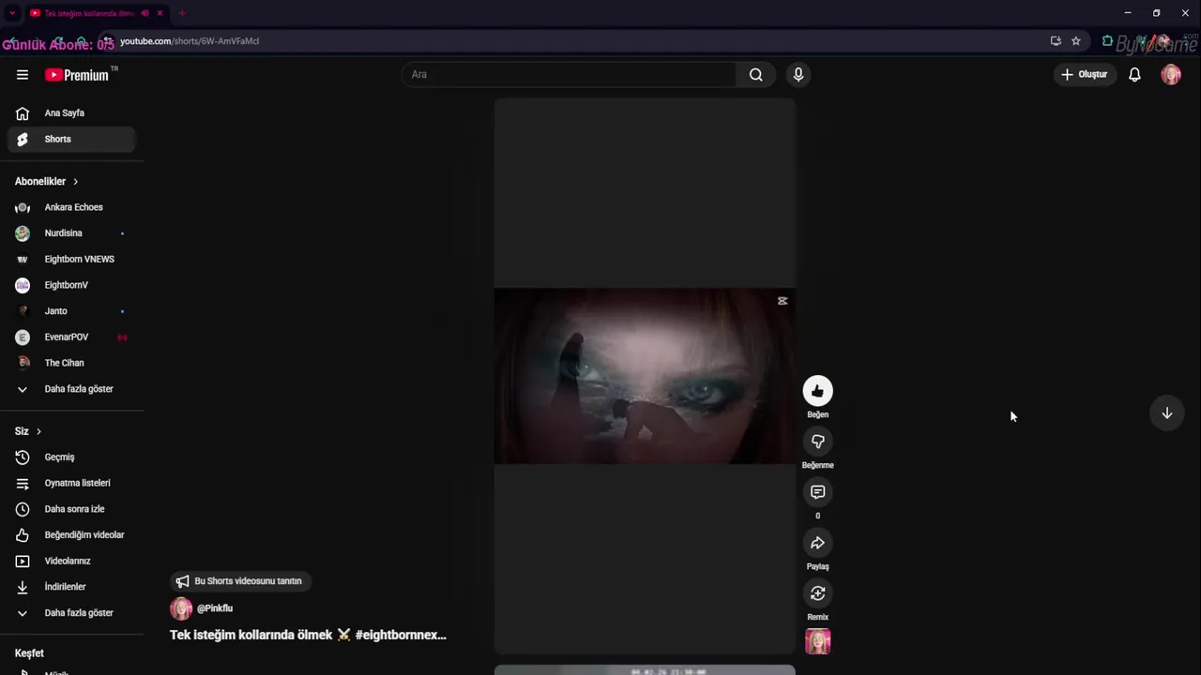Click Bu Shorts videosunu tanıtın button
The height and width of the screenshot is (675, 1201).
point(240,581)
